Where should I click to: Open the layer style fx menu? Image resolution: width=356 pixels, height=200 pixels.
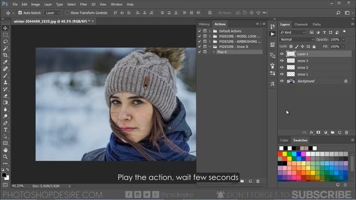(311, 132)
